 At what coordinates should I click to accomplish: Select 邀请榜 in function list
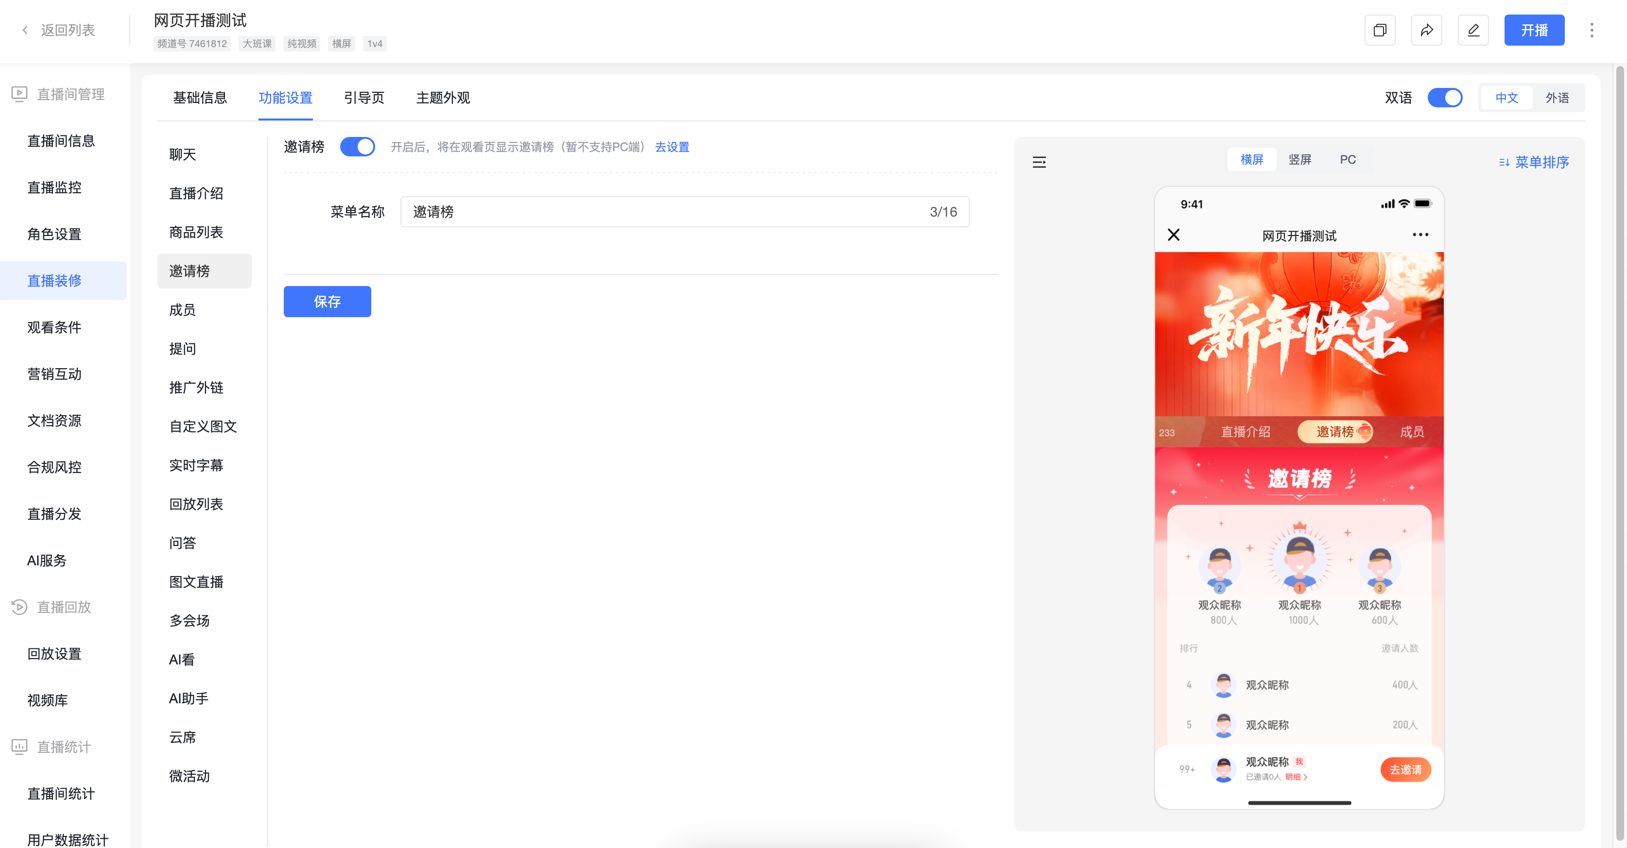tap(205, 271)
